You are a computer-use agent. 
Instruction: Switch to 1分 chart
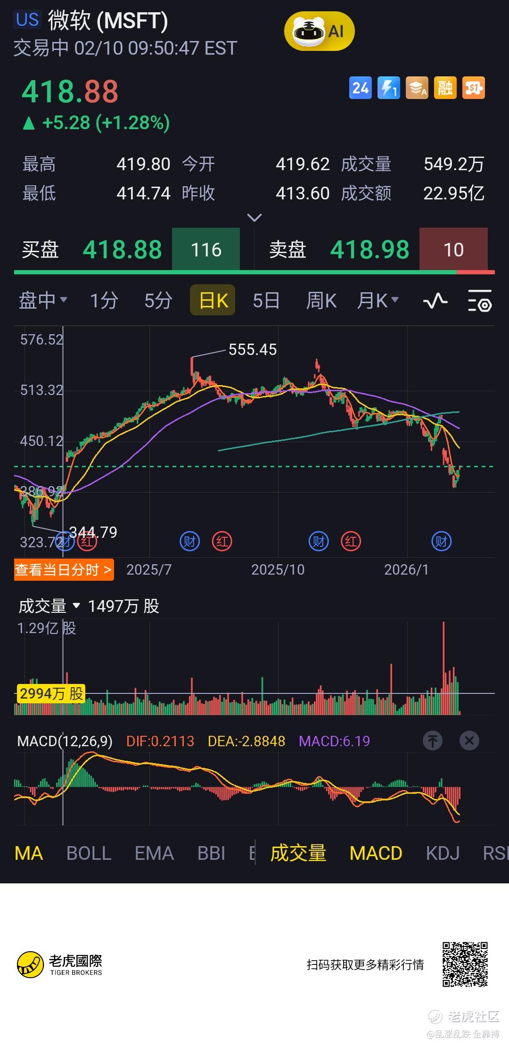coord(104,300)
